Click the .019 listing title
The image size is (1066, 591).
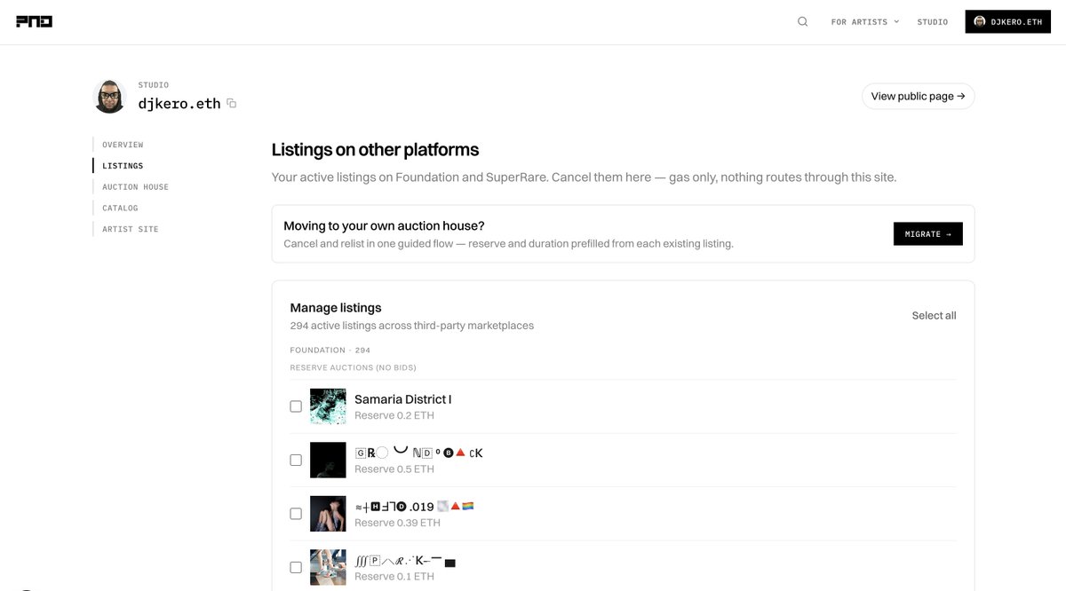(414, 507)
